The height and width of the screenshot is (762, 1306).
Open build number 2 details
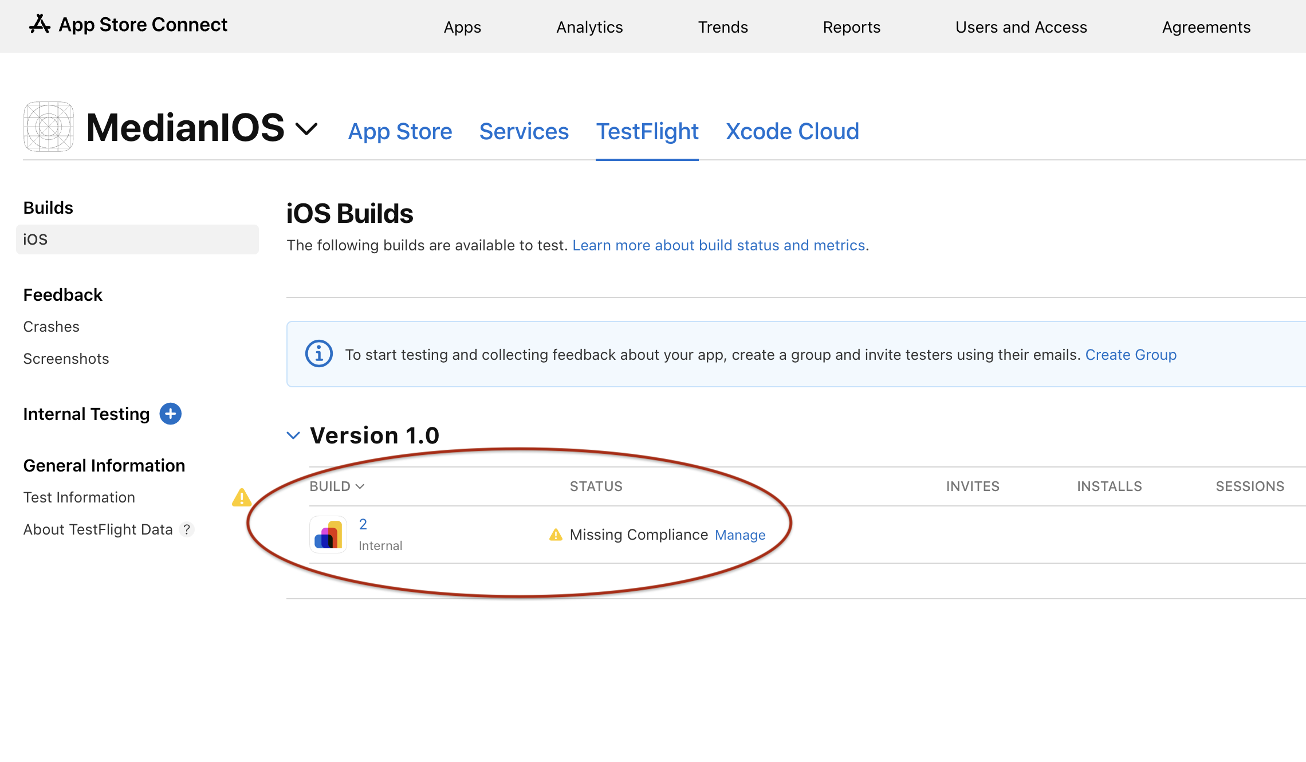click(363, 524)
